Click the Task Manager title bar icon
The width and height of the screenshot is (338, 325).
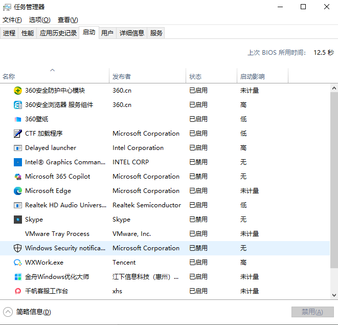click(7, 7)
